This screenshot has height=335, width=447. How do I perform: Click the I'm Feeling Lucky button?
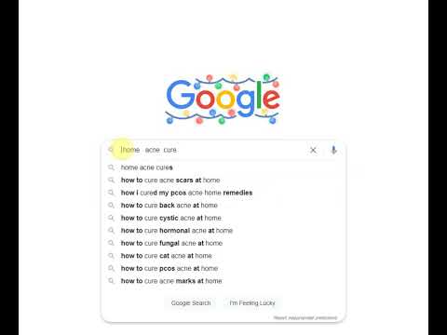click(x=252, y=302)
